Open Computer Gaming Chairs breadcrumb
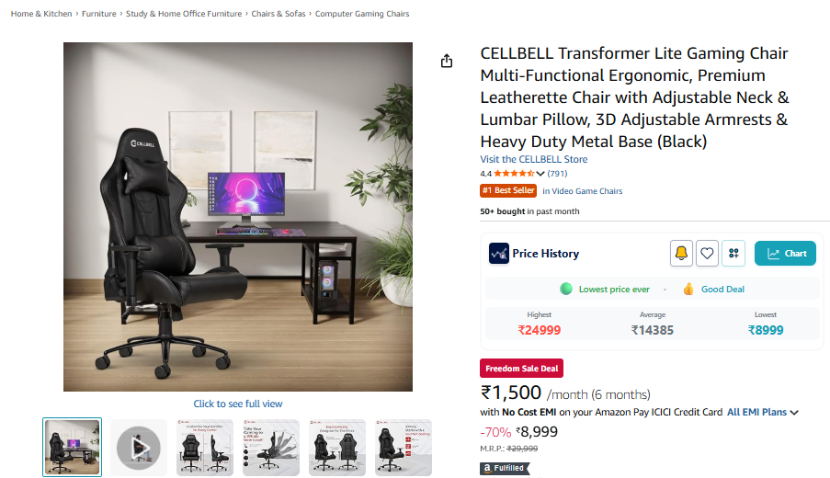 click(362, 14)
